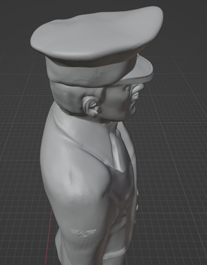The width and height of the screenshot is (207, 265).
Task: Click the sculpted ear on the head
Action: point(92,107)
